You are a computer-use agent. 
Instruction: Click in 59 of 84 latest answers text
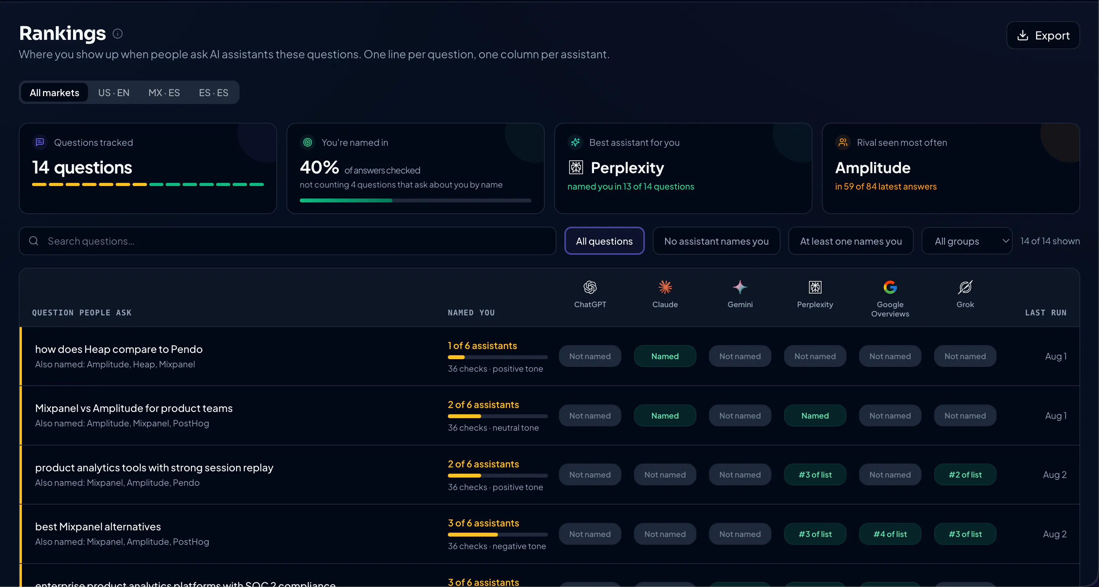[886, 186]
